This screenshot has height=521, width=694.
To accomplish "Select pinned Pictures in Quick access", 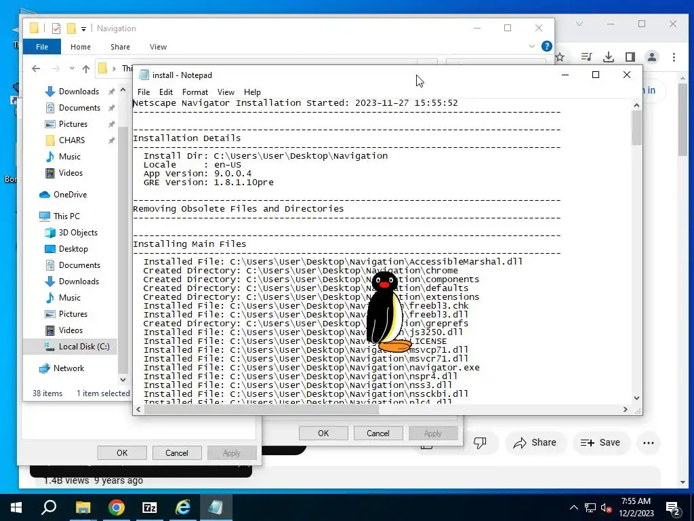I will [x=73, y=124].
